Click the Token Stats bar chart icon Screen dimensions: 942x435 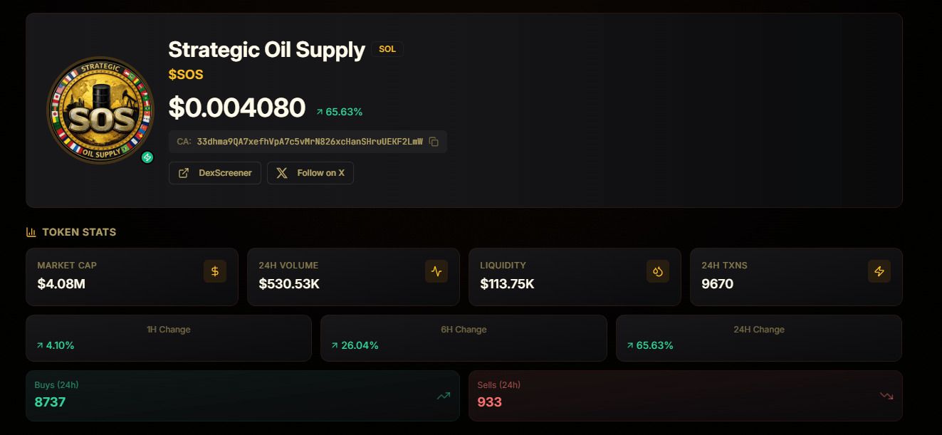coord(31,232)
